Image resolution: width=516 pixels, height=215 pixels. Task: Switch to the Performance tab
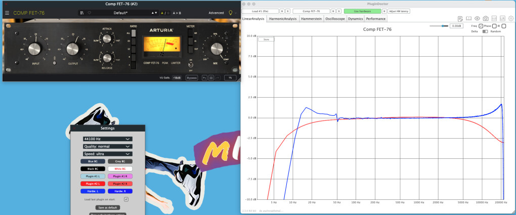coord(376,19)
